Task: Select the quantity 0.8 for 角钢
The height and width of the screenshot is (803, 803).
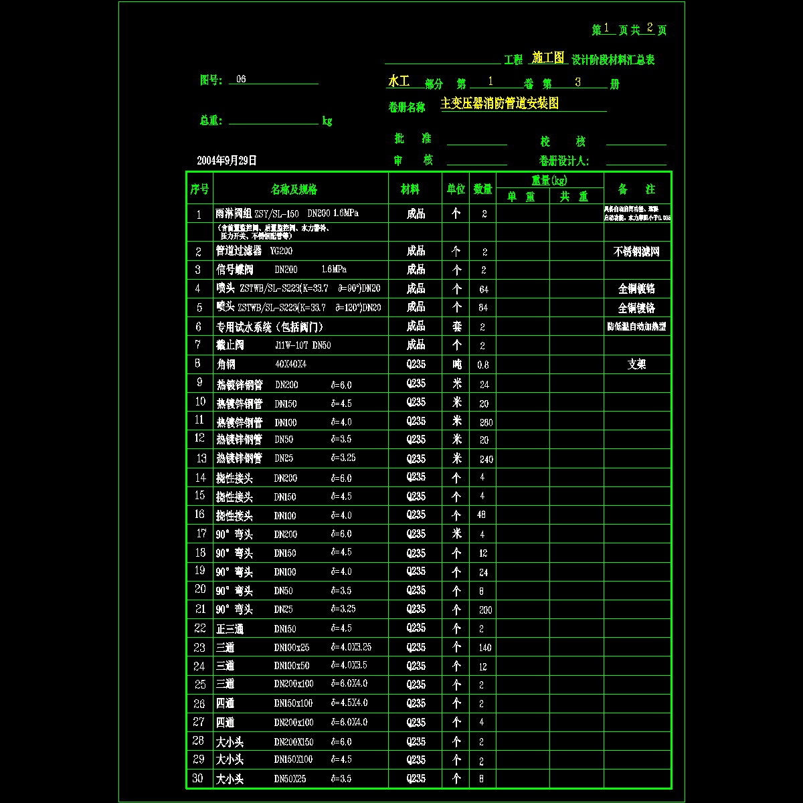Action: click(x=483, y=365)
